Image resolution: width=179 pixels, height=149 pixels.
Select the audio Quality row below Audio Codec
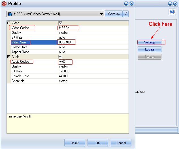[x=70, y=66]
